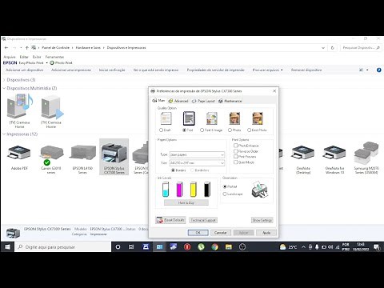Open the Editar menu
Image resolution: width=384 pixels, height=288 pixels.
24,57
